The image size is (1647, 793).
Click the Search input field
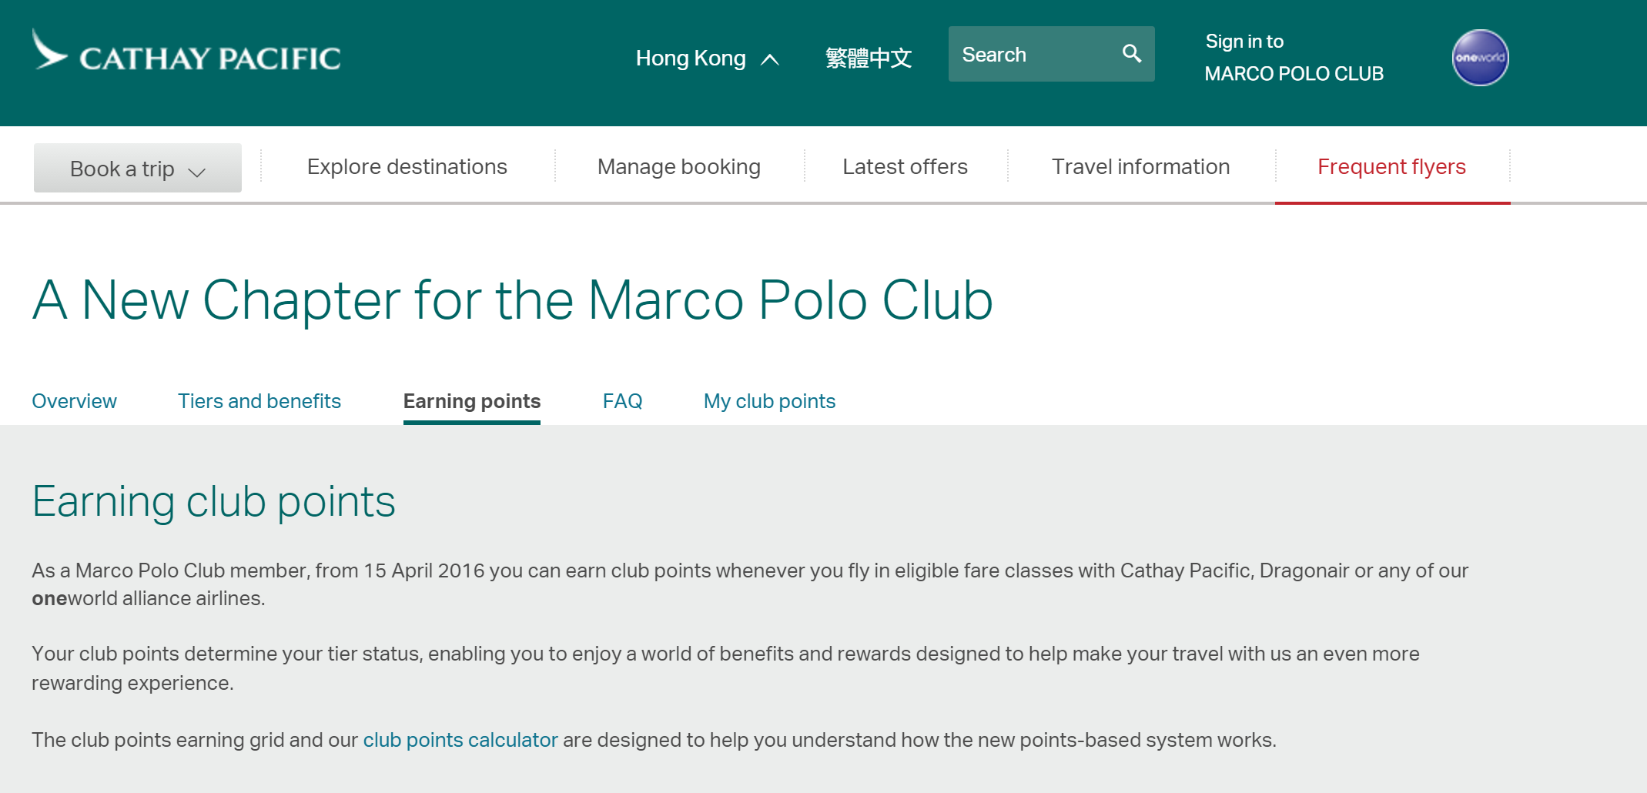[x=1032, y=55]
